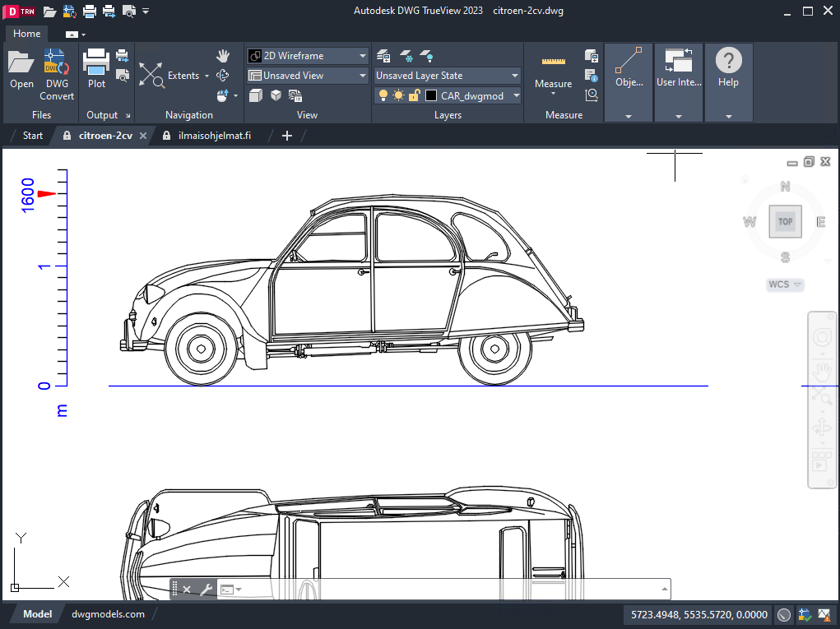Click the layer off lightbulb icon above layer state
The image size is (840, 629).
[426, 56]
